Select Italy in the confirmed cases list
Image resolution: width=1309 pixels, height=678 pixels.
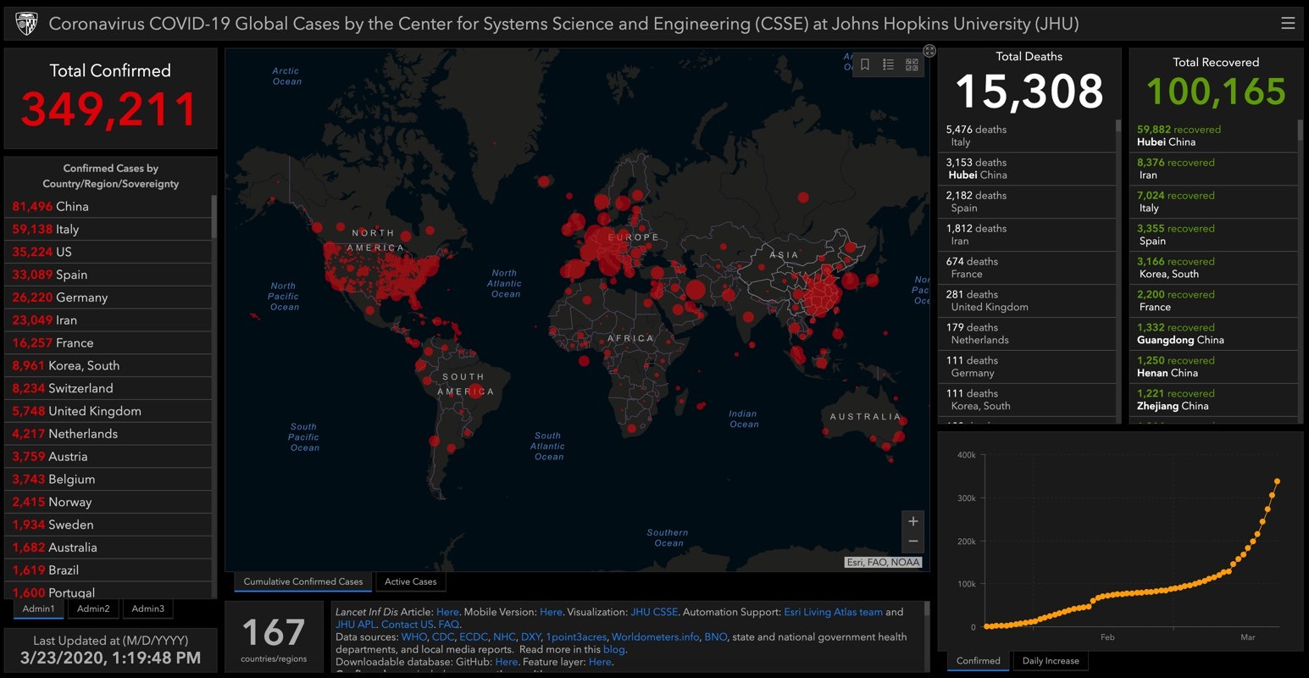click(67, 229)
